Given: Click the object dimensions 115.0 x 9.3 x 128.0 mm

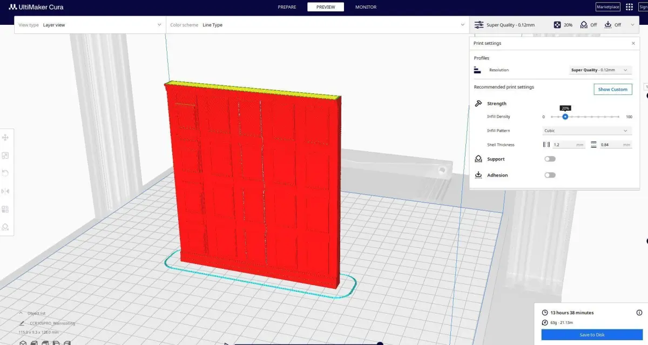Looking at the screenshot, I should (x=39, y=332).
